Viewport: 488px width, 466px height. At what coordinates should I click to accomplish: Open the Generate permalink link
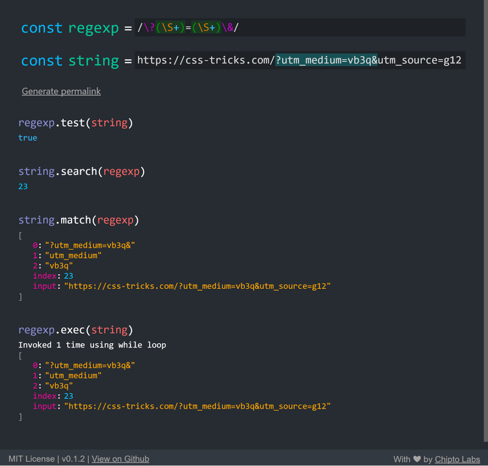pos(61,91)
